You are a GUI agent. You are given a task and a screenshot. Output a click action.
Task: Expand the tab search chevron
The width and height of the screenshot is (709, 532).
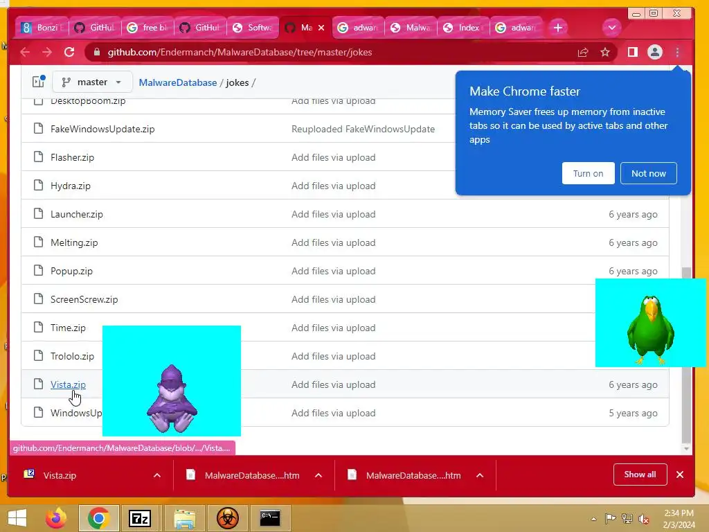[612, 28]
